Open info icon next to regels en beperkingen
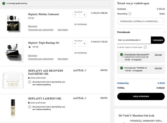167x123 pixels. click(145, 47)
